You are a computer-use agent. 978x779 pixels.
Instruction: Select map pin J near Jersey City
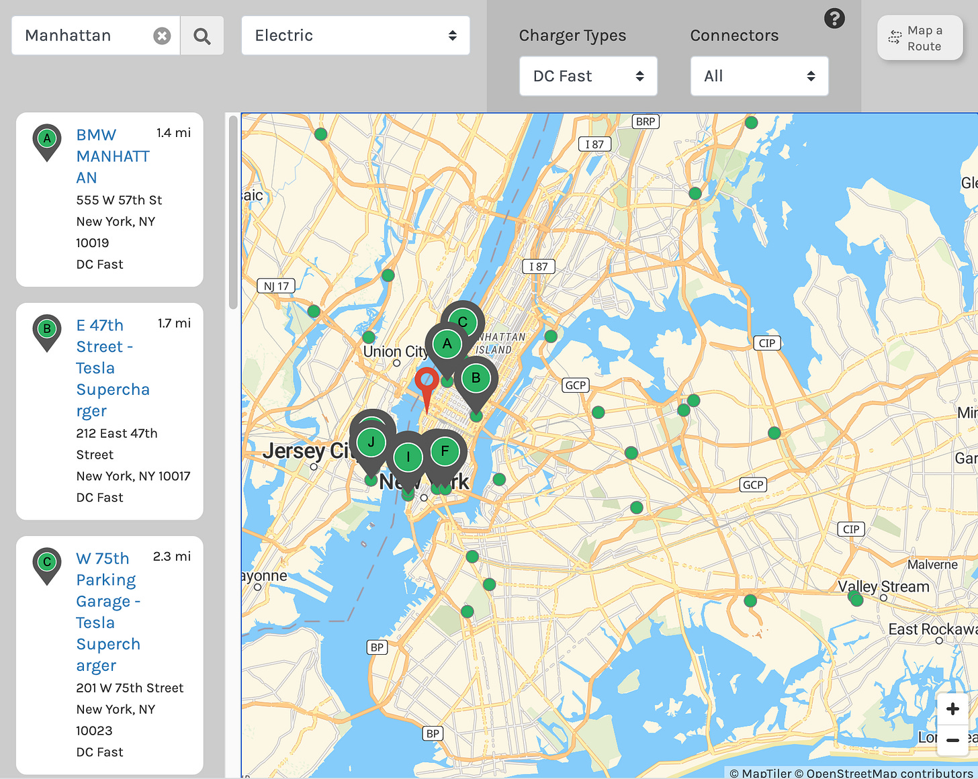click(x=371, y=443)
